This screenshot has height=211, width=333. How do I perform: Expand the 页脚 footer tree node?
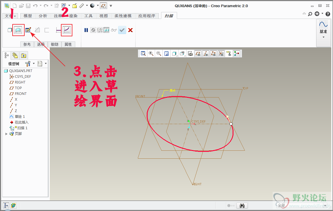click(6, 134)
